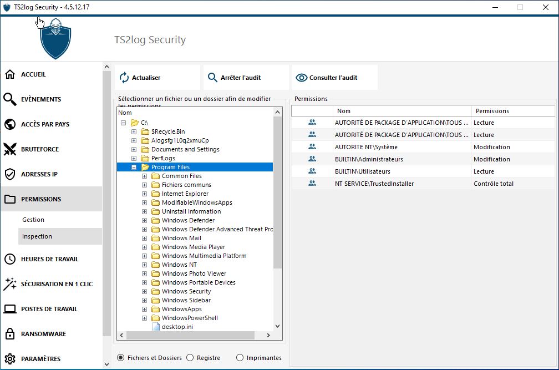Click the desktop.ini file icon
The width and height of the screenshot is (559, 370).
point(156,327)
